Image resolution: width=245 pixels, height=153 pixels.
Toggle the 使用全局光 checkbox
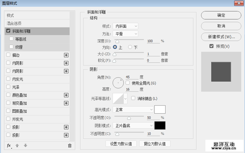point(127,83)
